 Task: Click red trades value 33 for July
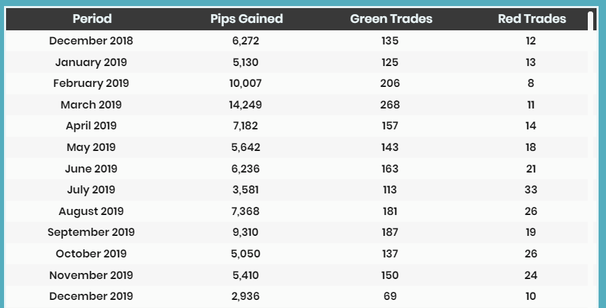[x=531, y=190]
